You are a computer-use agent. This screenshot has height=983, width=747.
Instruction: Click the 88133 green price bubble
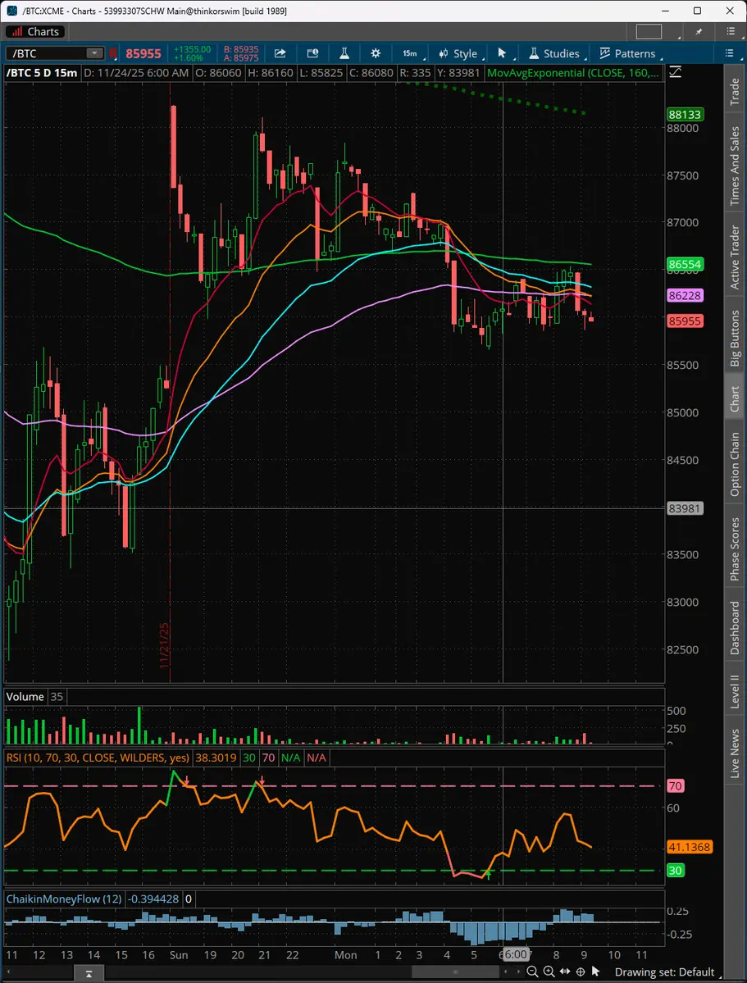(x=685, y=115)
